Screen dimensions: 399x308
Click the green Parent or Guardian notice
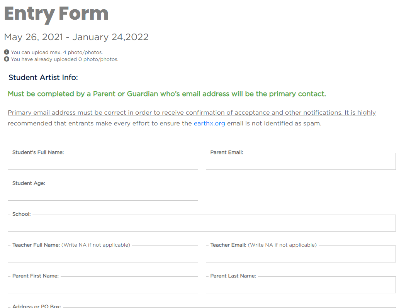click(167, 94)
